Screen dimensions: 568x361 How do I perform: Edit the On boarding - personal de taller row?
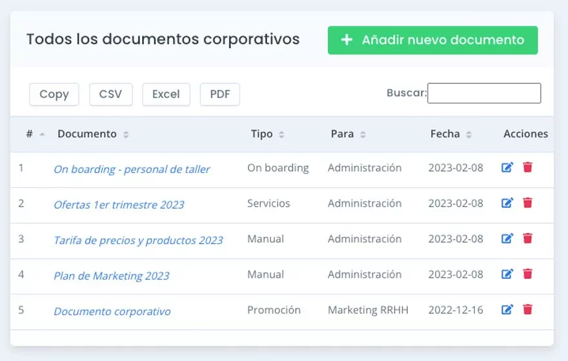507,167
